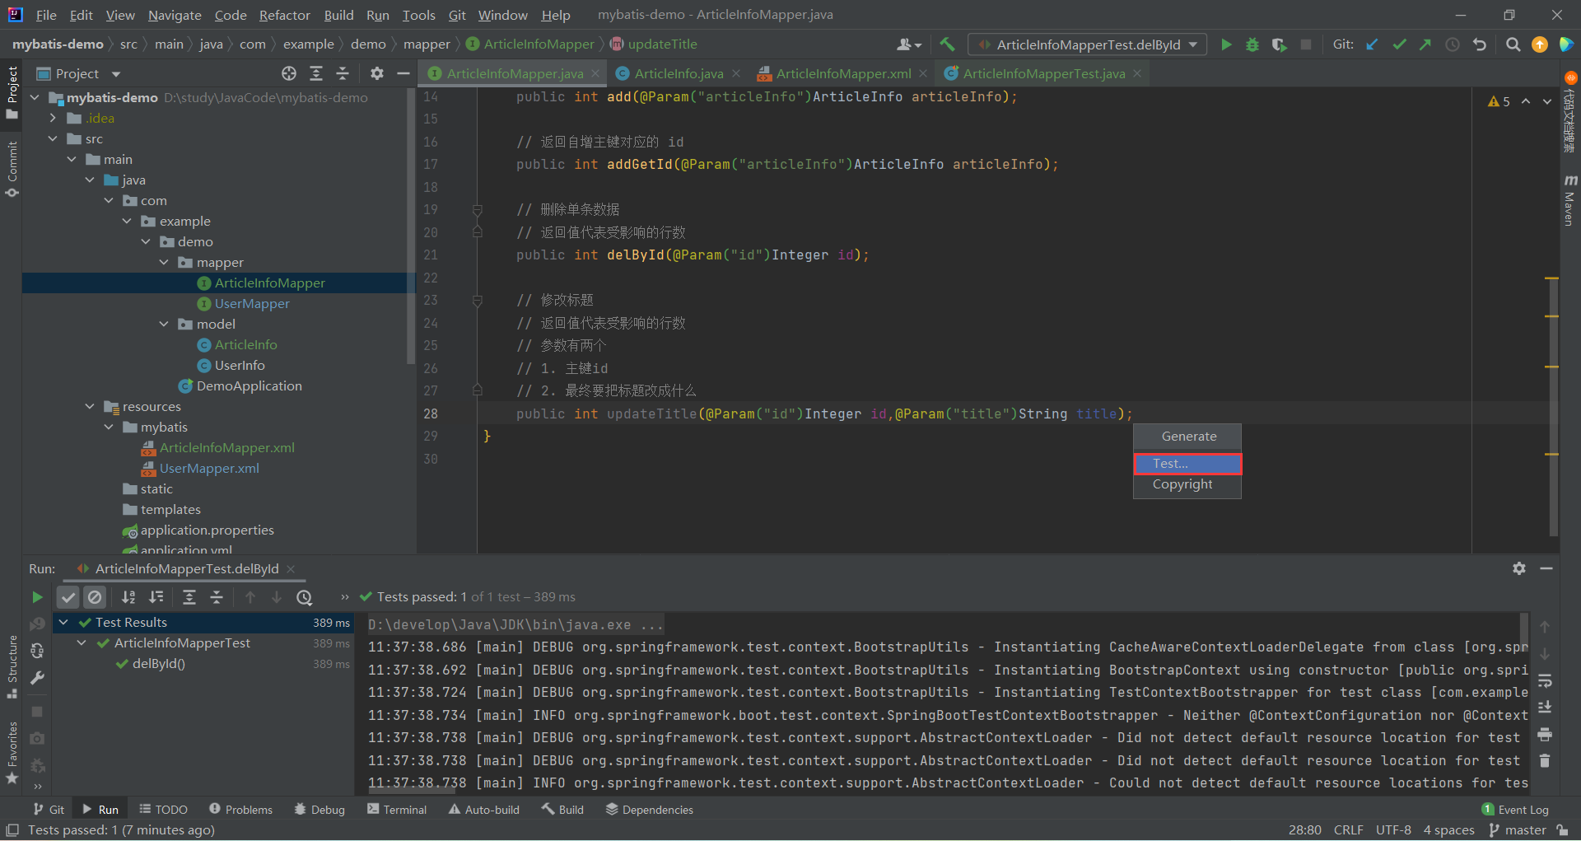Run with coverage icon in the toolbar
Viewport: 1581px width, 841px height.
click(1279, 44)
